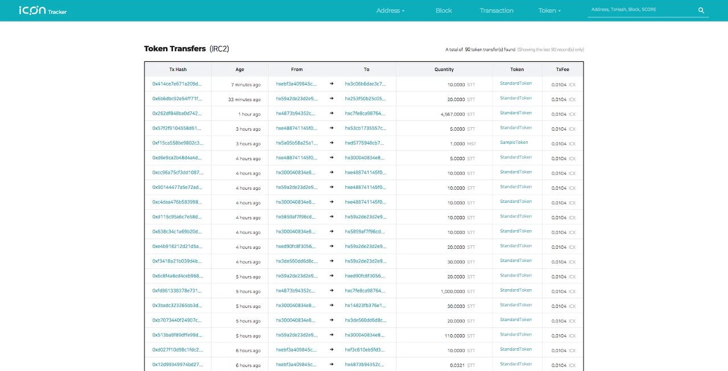This screenshot has width=728, height=371.
Task: Click the Age column header
Action: (240, 69)
